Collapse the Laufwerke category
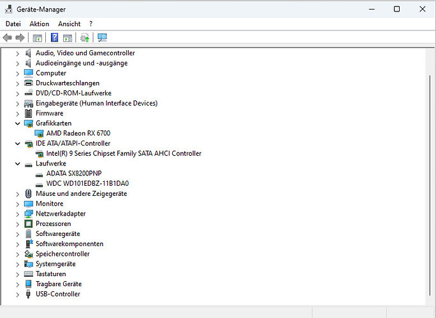 pyautogui.click(x=18, y=163)
